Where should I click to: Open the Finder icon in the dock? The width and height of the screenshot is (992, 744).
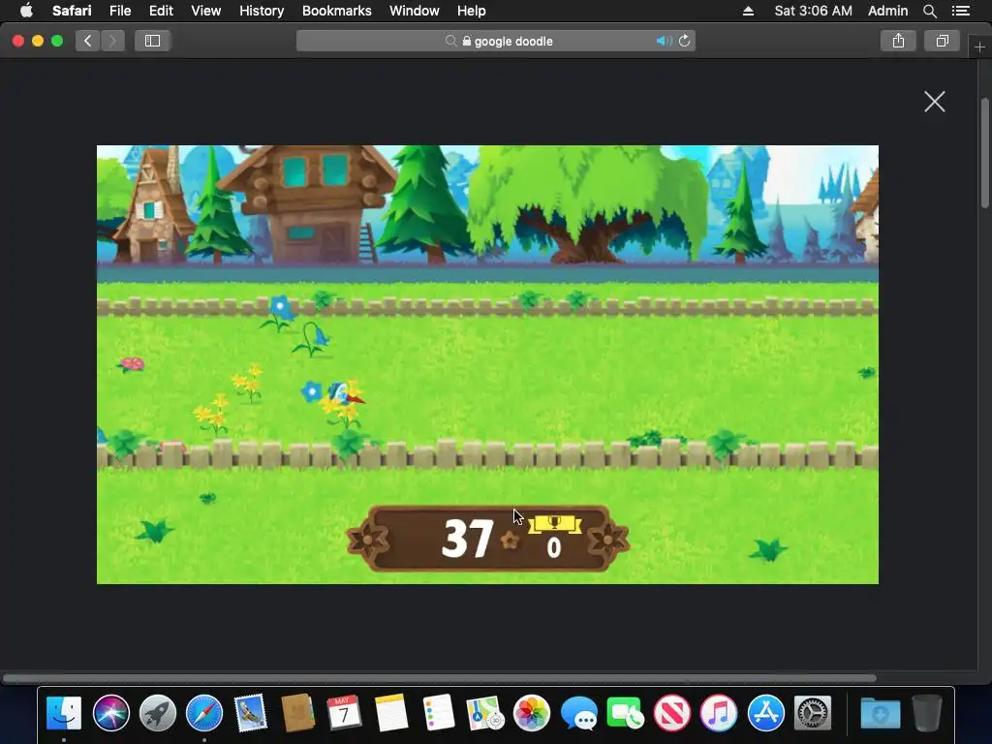64,713
